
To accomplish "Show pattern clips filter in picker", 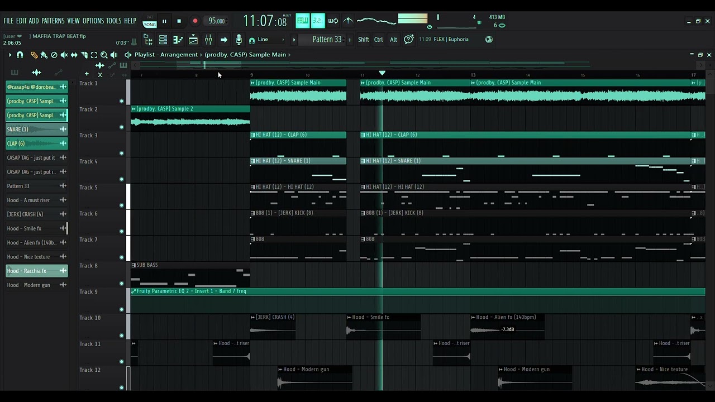I will (15, 73).
